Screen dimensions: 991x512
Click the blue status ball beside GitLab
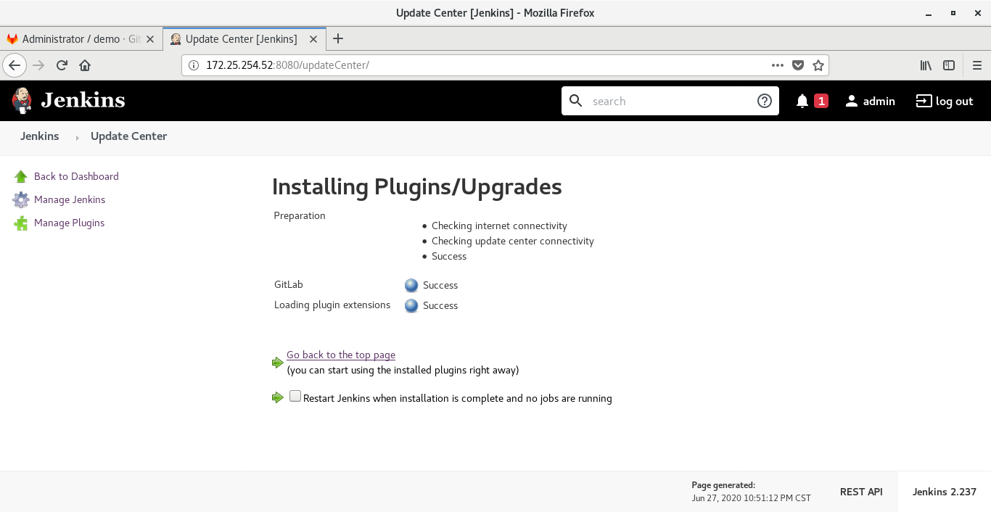pyautogui.click(x=411, y=285)
